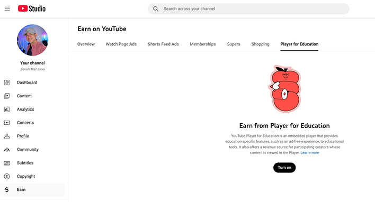375x202 pixels.
Task: Click the Turn on button
Action: click(284, 168)
